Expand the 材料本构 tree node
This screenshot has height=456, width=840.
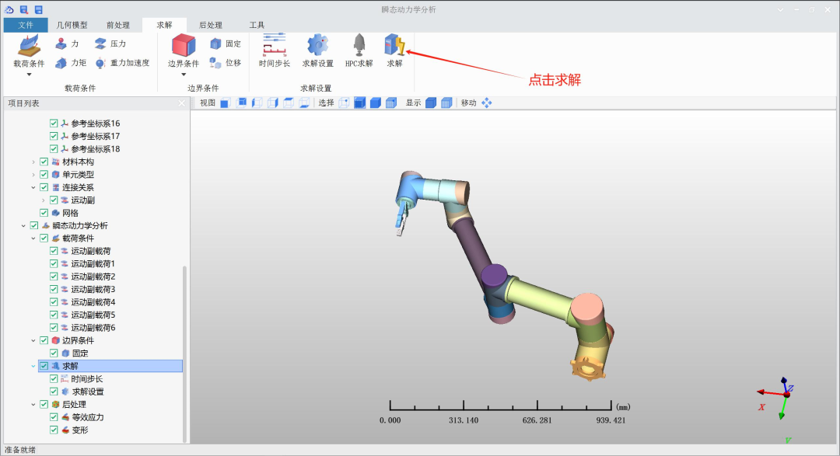(33, 162)
